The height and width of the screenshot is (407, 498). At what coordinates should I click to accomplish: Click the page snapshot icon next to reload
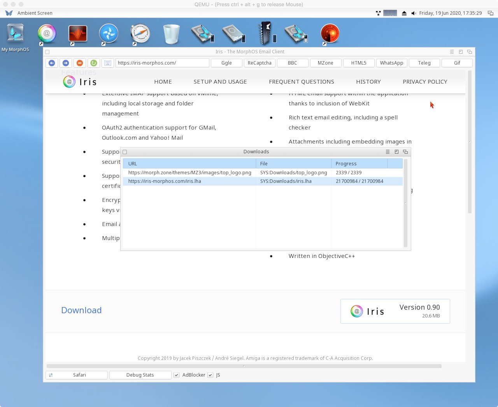(x=108, y=63)
